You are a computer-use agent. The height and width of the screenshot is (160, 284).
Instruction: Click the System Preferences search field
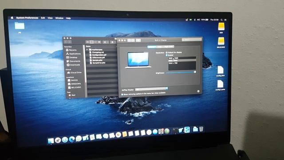coord(192,40)
